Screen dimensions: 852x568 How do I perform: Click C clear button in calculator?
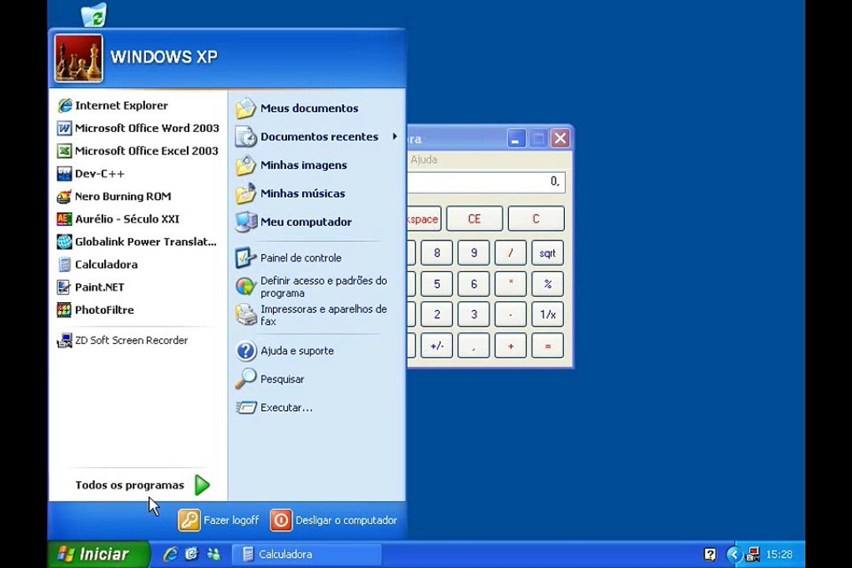(536, 219)
